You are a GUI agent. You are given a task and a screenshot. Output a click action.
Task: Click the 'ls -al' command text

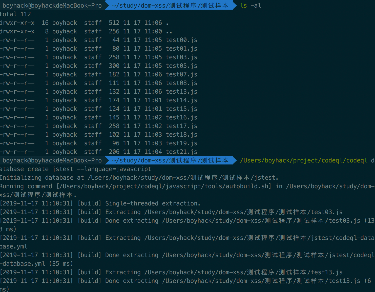pyautogui.click(x=251, y=6)
